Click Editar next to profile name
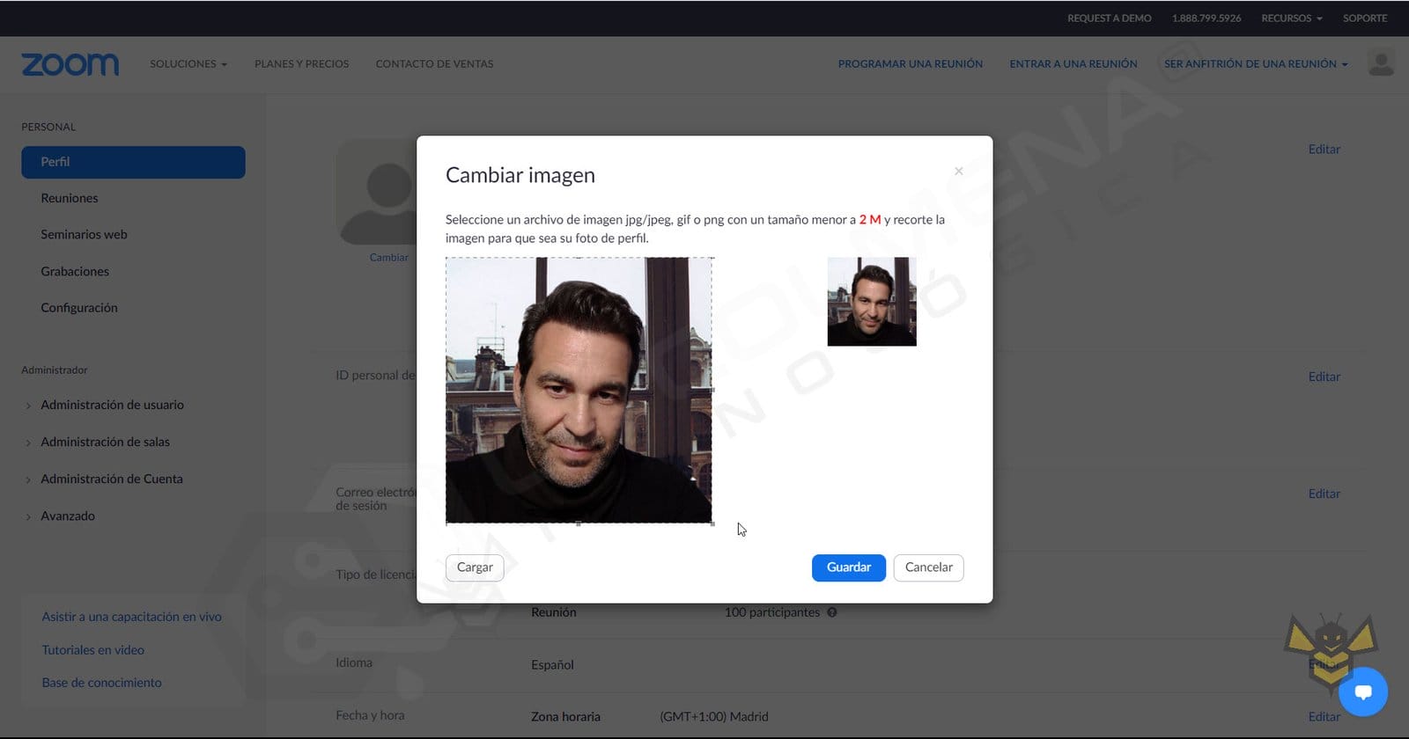Viewport: 1409px width, 739px height. (x=1324, y=150)
